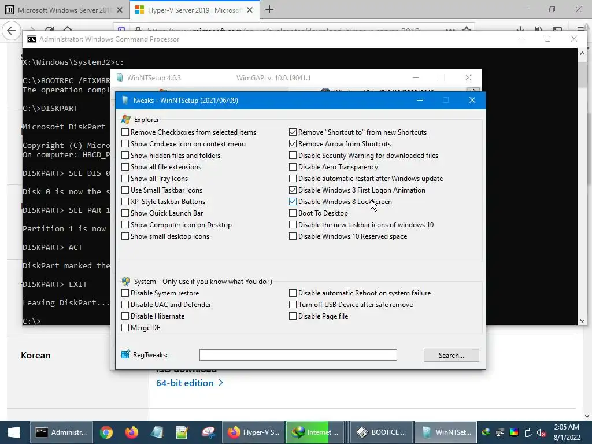Tick Show Quick Launch Bar
The height and width of the screenshot is (444, 592).
tap(125, 213)
